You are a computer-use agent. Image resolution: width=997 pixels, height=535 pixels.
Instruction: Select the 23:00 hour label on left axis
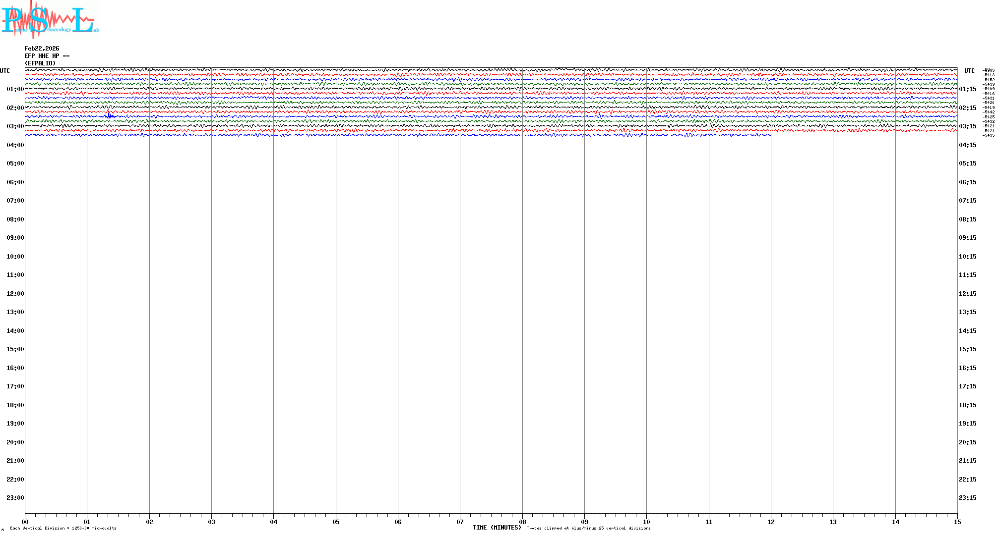[15, 498]
